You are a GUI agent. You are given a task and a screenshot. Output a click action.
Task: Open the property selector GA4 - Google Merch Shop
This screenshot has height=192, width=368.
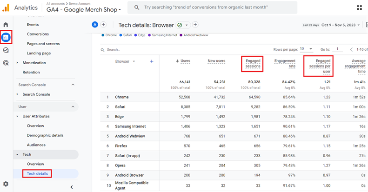pyautogui.click(x=84, y=10)
